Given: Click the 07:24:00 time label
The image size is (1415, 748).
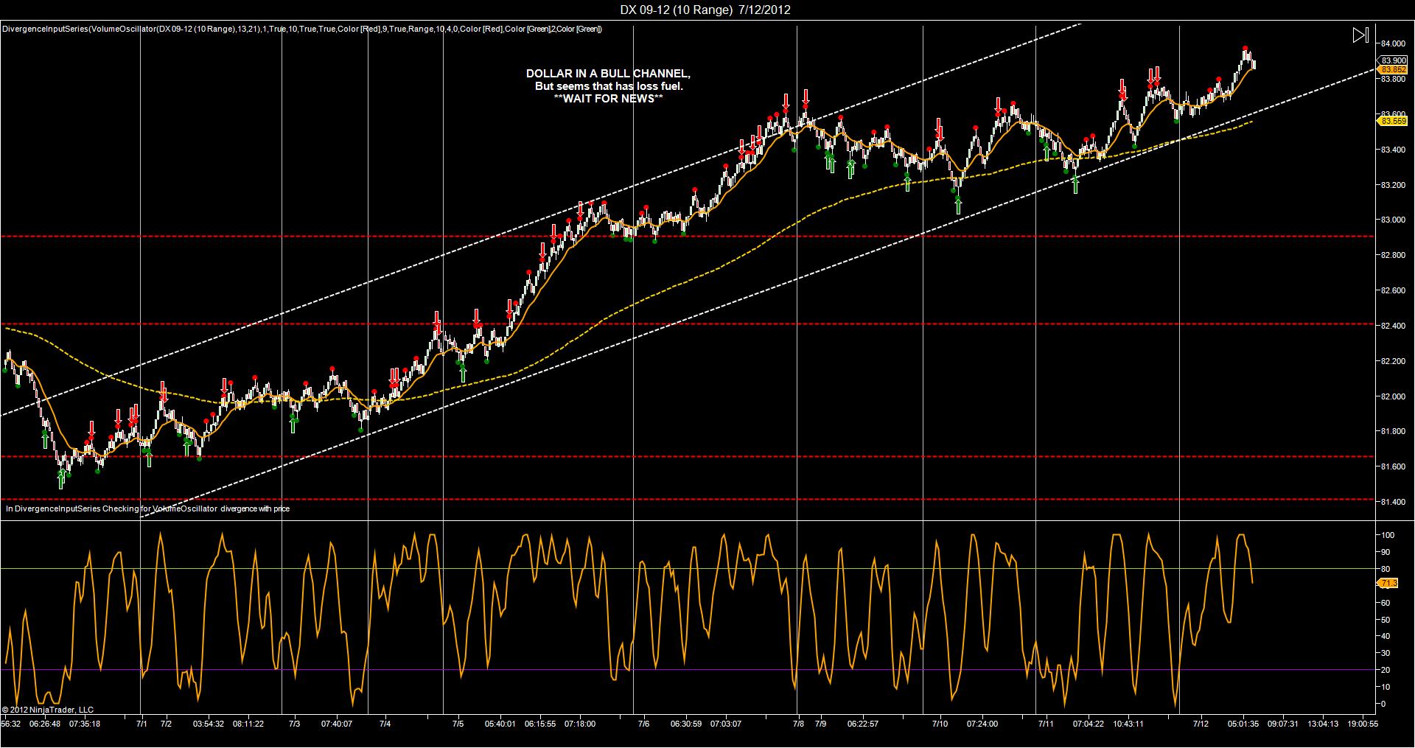Looking at the screenshot, I should tap(982, 724).
